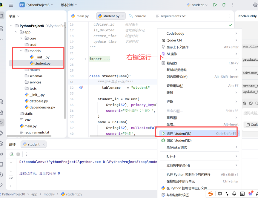The image size is (258, 198).
Task: Open the 重构 submenu
Action: (x=199, y=118)
